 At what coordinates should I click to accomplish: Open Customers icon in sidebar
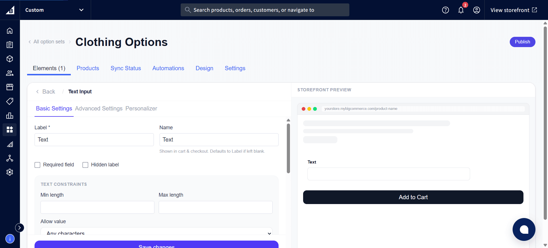(x=10, y=73)
